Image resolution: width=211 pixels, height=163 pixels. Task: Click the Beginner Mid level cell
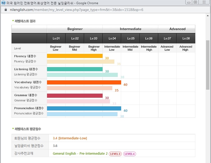(x=74, y=48)
